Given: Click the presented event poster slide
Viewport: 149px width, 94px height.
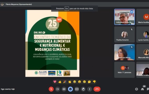Looking at the screenshot, I should (x=52, y=43).
